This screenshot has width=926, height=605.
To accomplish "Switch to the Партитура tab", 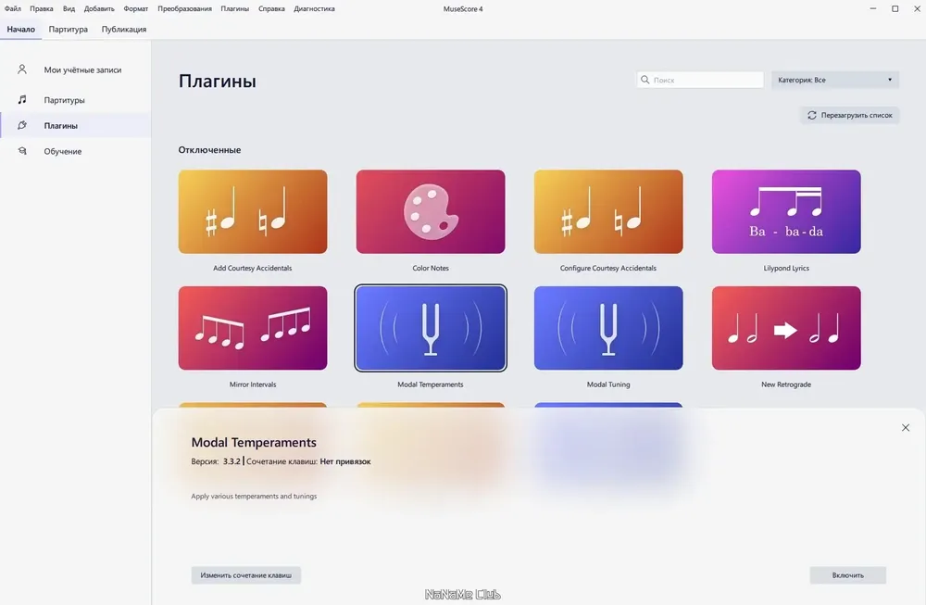I will (x=68, y=29).
